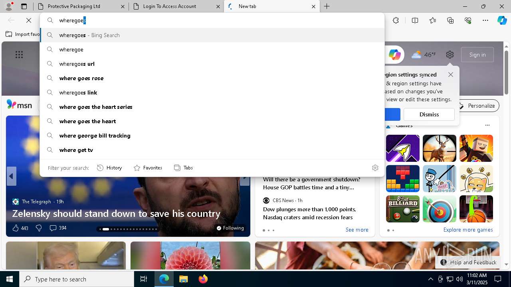
Task: Dismiss the region settings popup
Action: 429,114
